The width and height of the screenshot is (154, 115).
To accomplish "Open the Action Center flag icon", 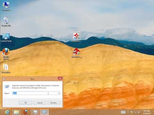I will click(x=132, y=112).
